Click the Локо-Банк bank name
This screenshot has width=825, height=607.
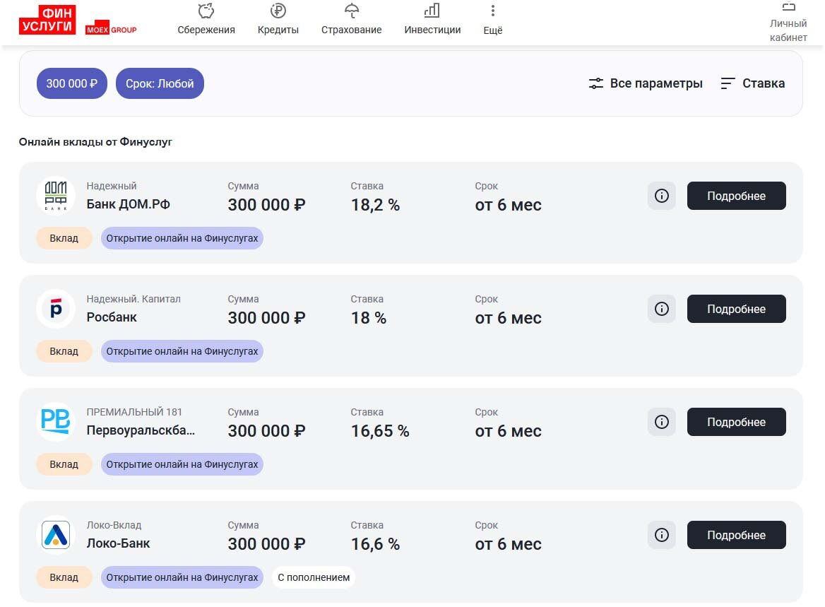(x=119, y=543)
